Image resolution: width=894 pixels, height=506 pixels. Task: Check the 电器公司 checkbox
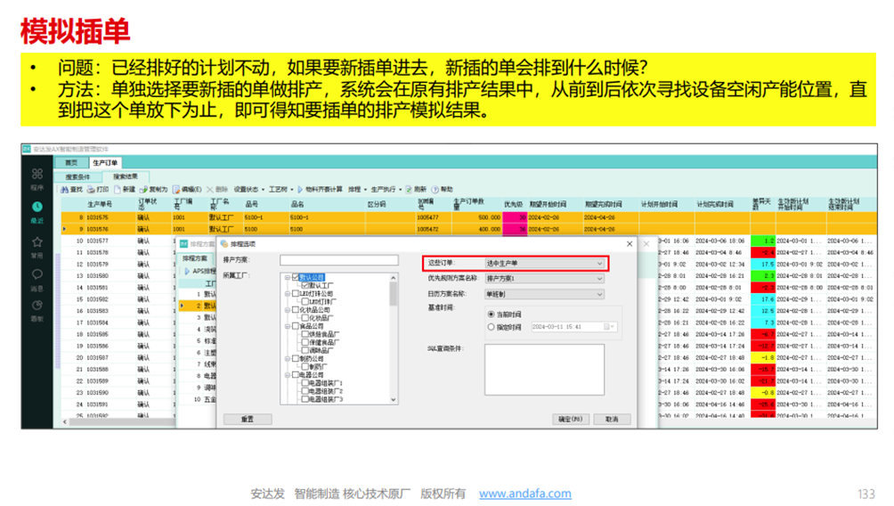pyautogui.click(x=296, y=375)
